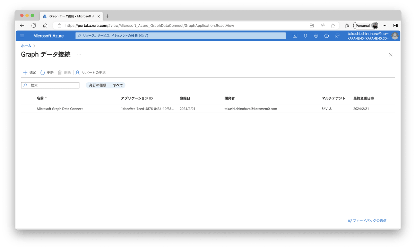Viewport: 416px width, 249px height.
Task: Open browser settings and more menu
Action: pos(384,25)
